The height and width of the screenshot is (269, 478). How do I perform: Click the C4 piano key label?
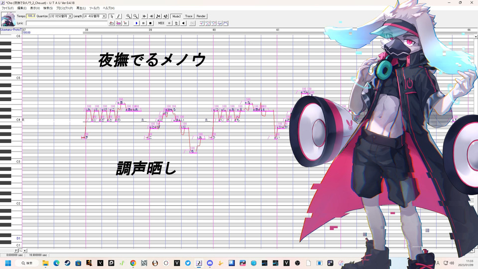point(18,120)
